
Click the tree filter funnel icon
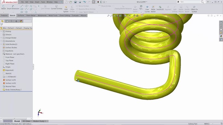[2, 25]
